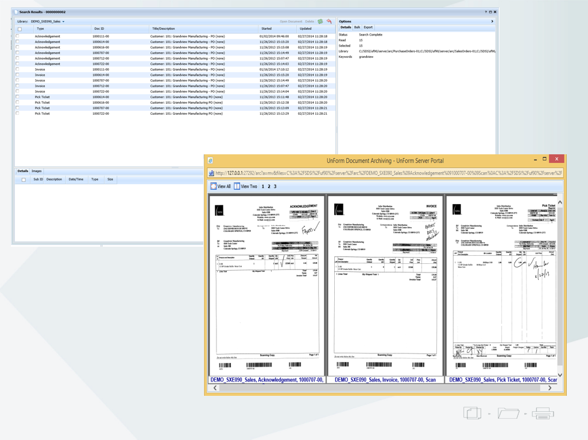Click the site favicon in portal address bar
Image resolution: width=588 pixels, height=440 pixels.
point(211,173)
